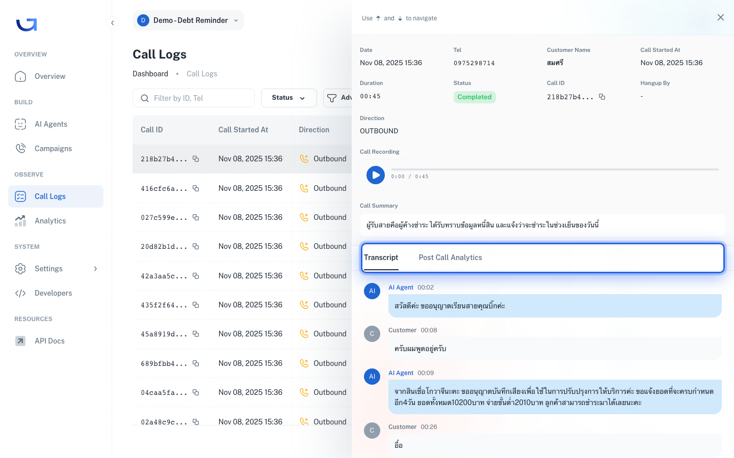Viewport: 734px width, 458px height.
Task: Click the app logo in the sidebar
Action: click(27, 24)
